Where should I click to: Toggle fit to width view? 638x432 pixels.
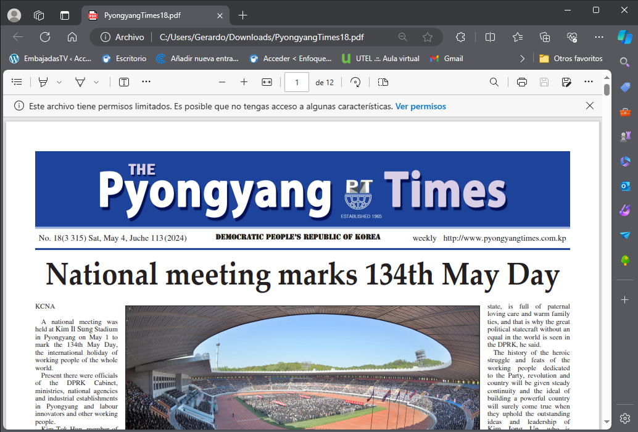[x=267, y=81]
